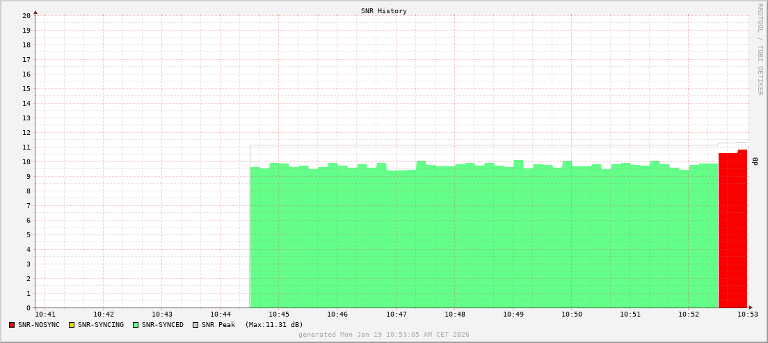
Task: Click the arrow at the top of the Y axis
Action: [x=35, y=12]
